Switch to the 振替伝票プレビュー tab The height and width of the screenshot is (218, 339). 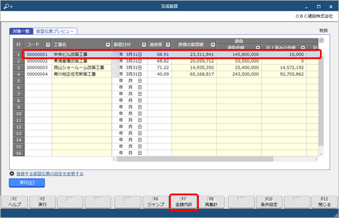tap(55, 31)
